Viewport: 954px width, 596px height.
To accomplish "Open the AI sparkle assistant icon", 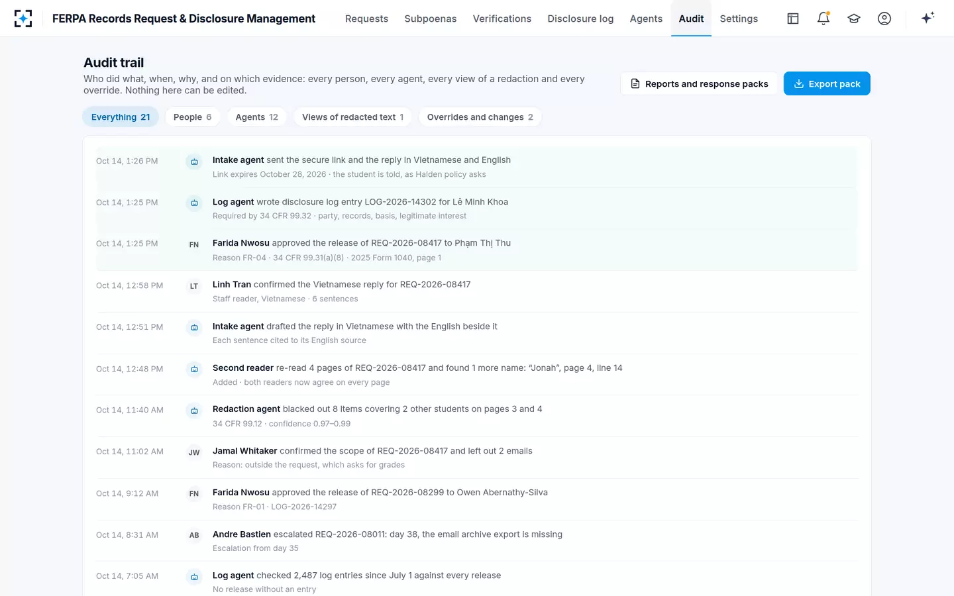I will [x=927, y=18].
